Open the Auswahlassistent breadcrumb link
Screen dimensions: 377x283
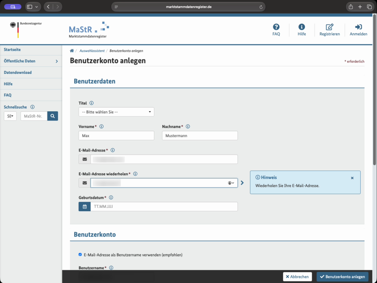[x=92, y=51]
